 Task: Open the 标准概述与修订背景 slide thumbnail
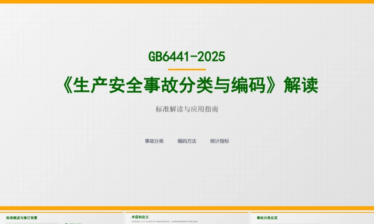(62, 218)
